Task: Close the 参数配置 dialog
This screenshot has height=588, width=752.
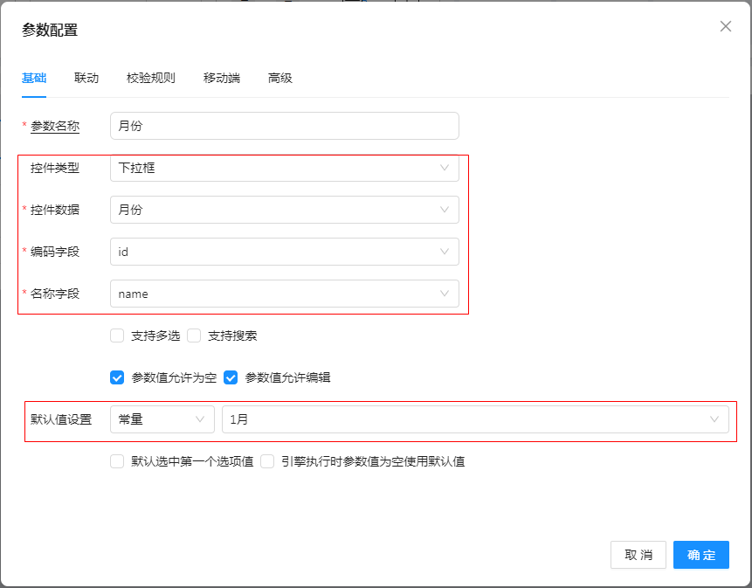Action: [x=725, y=26]
